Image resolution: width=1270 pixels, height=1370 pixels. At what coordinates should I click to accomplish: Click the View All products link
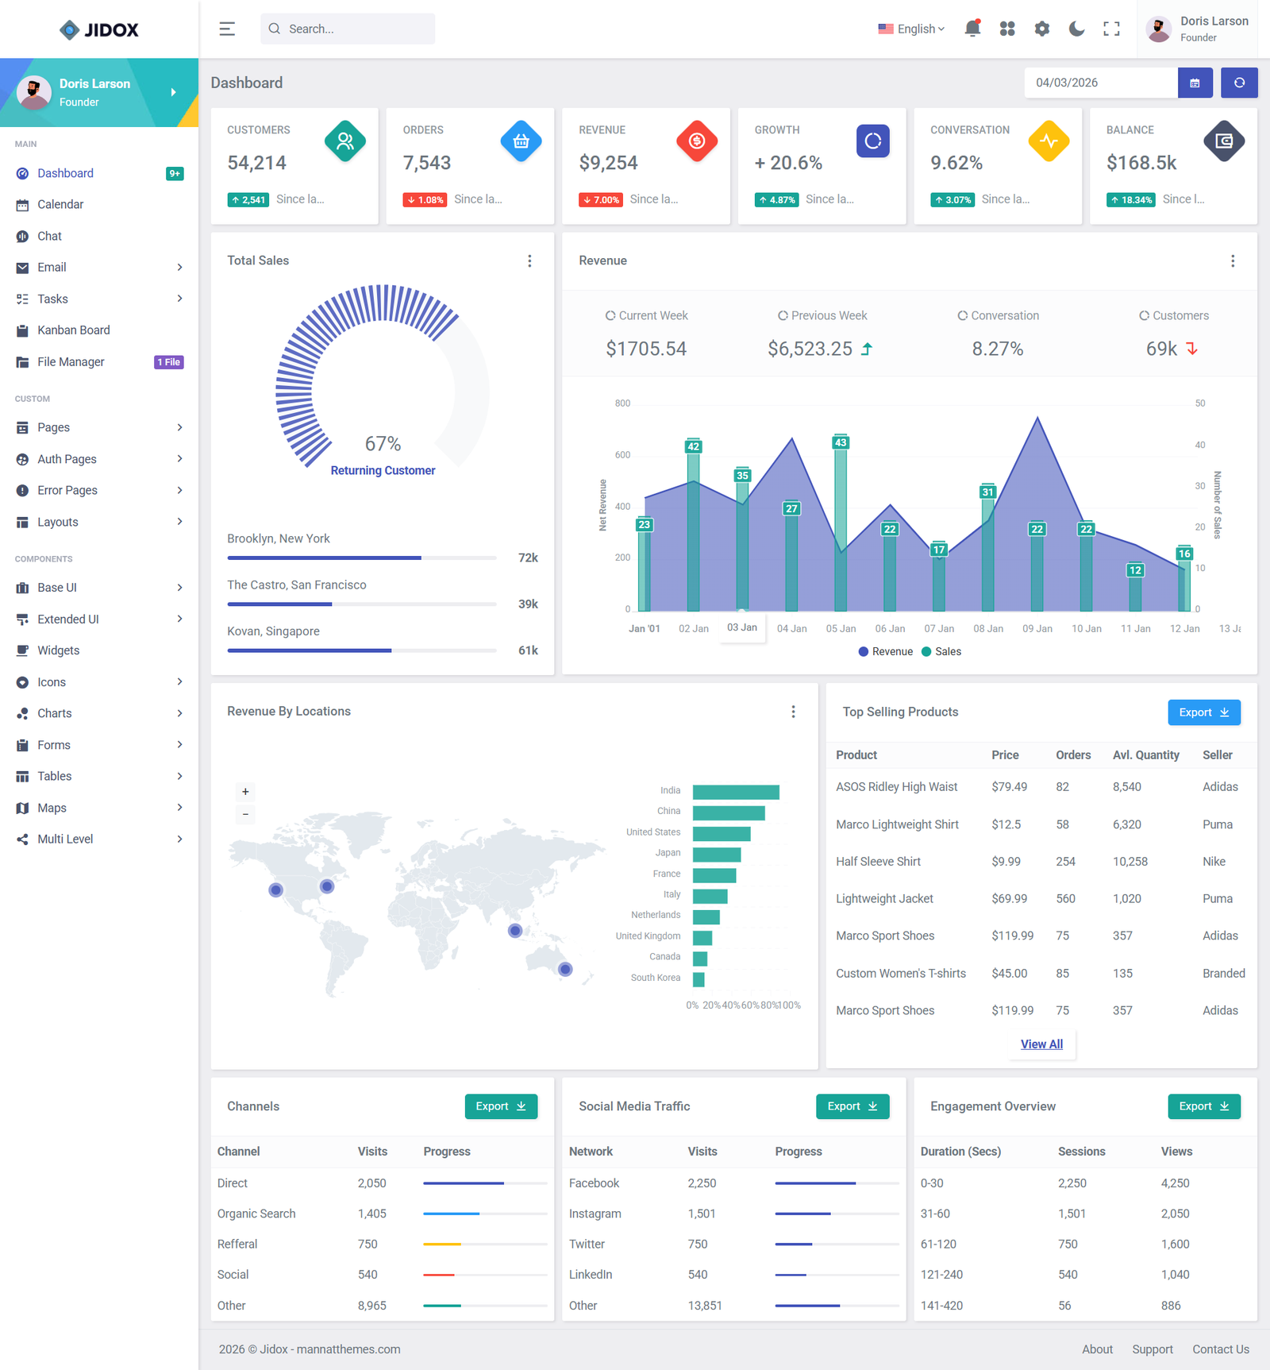coord(1041,1044)
